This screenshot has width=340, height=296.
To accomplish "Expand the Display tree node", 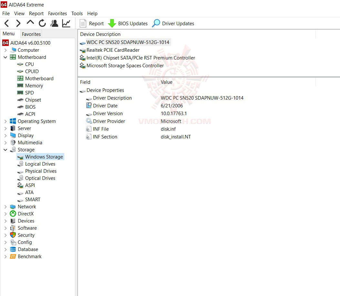I will point(5,136).
